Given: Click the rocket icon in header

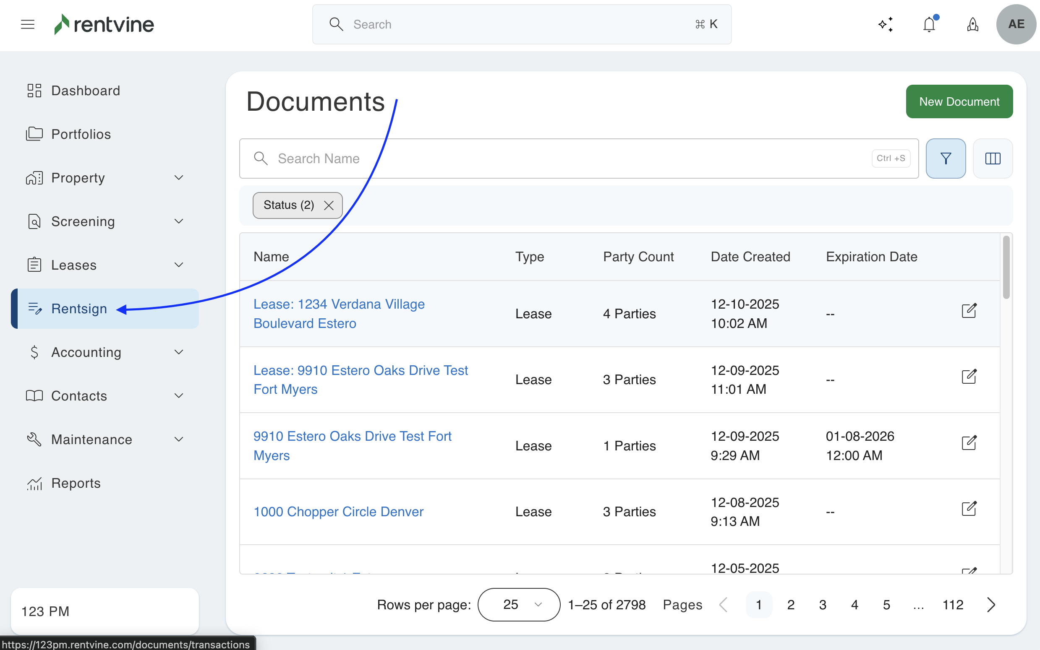Looking at the screenshot, I should (x=972, y=24).
